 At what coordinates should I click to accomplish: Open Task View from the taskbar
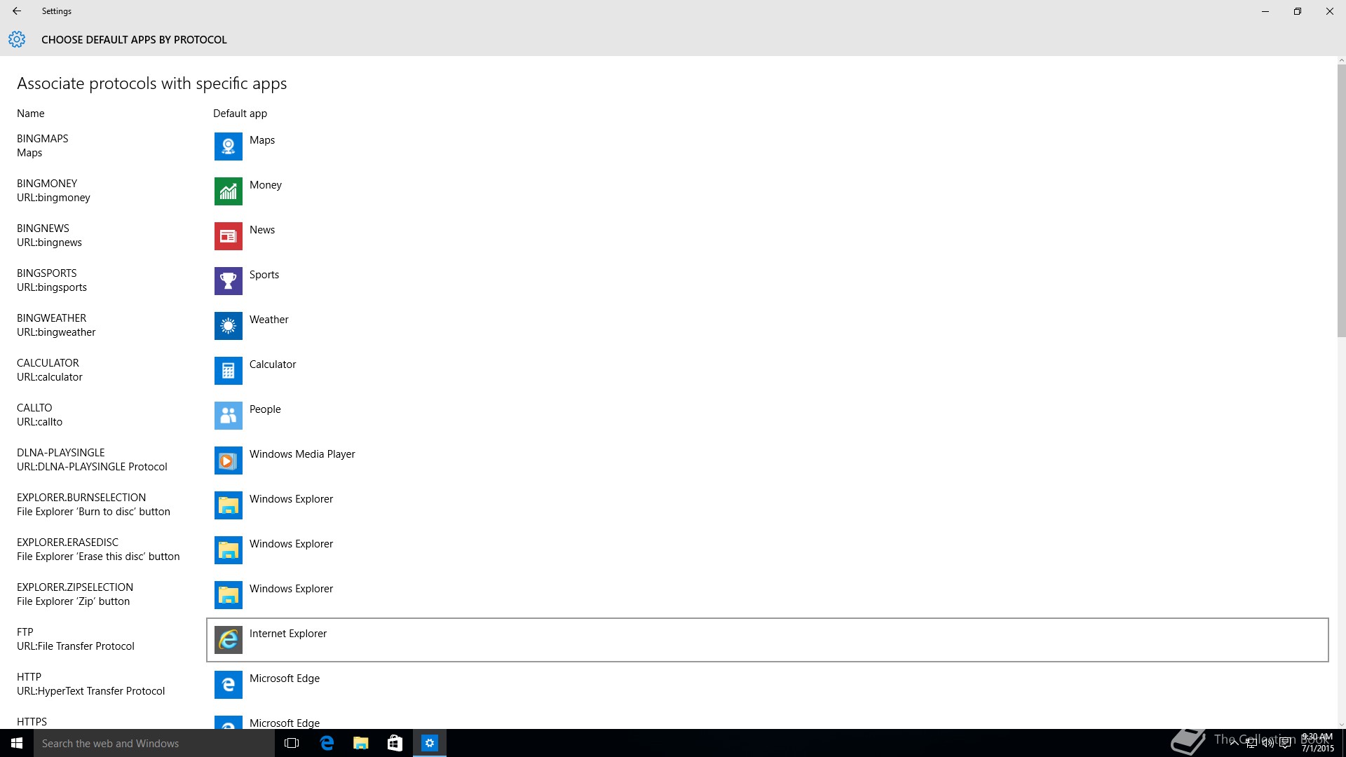pos(292,743)
